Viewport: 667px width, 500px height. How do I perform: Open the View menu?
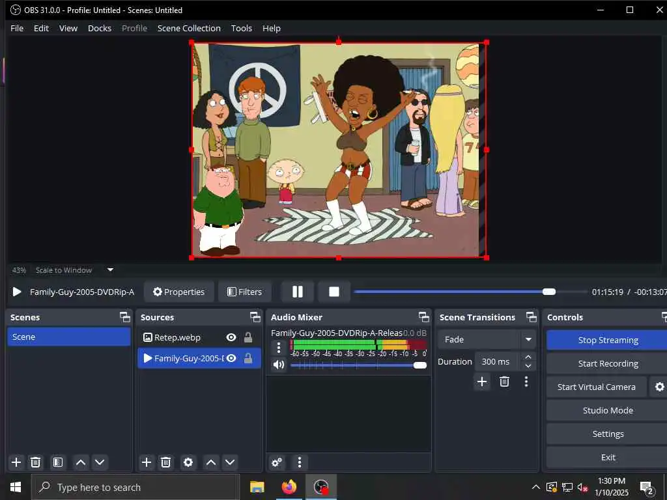(68, 28)
